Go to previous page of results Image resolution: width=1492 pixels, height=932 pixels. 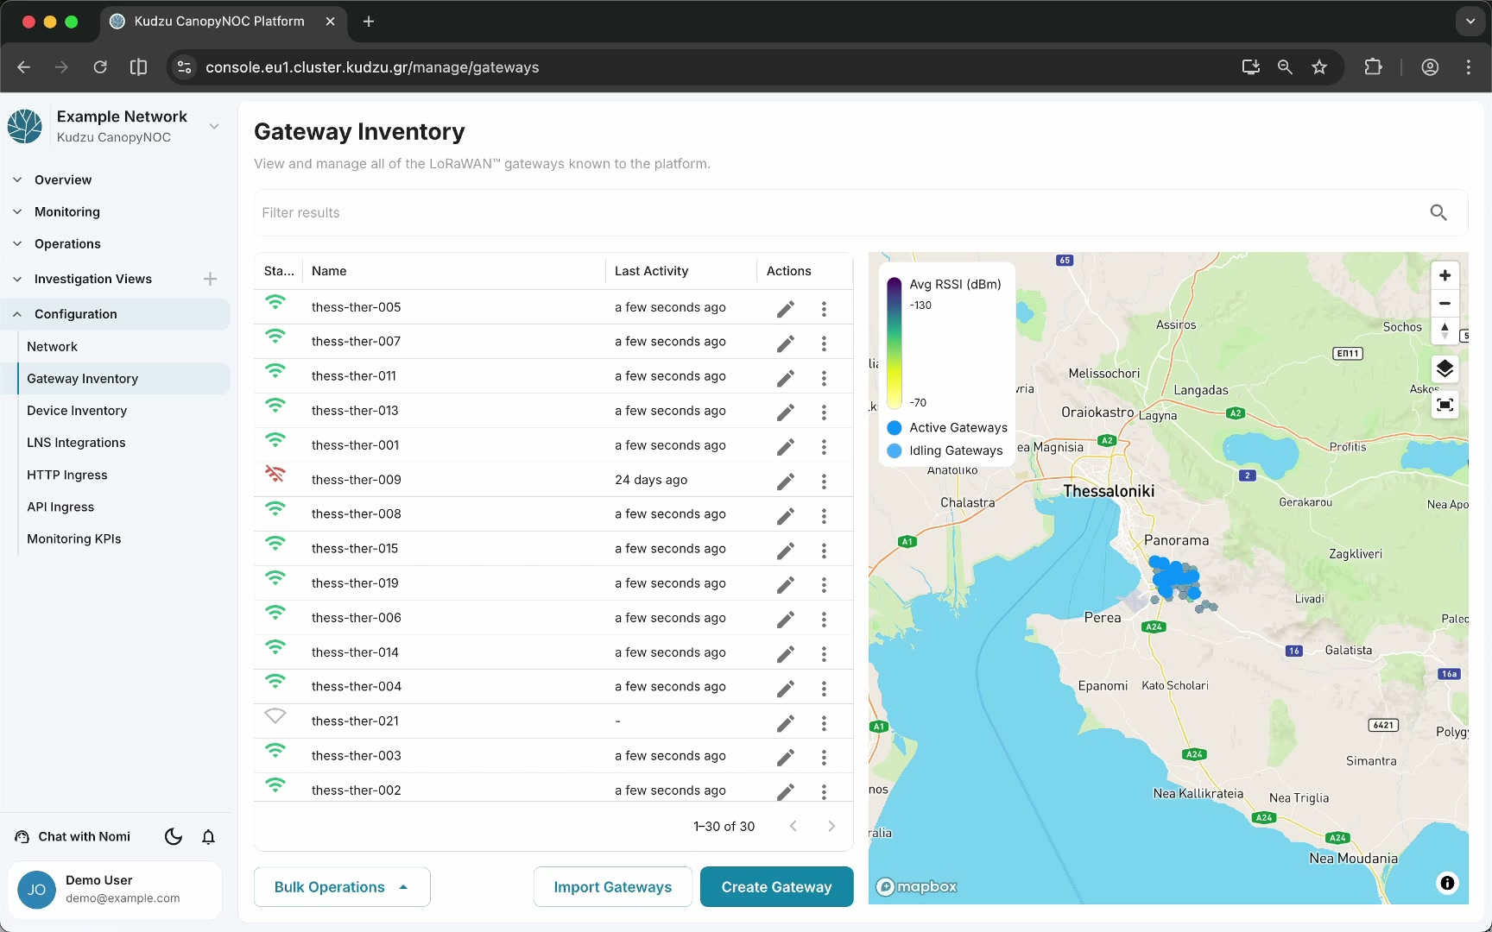coord(793,826)
